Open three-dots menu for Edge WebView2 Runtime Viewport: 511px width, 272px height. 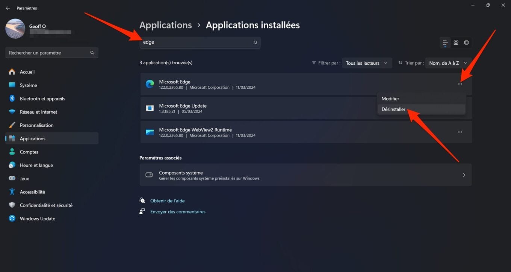point(460,132)
